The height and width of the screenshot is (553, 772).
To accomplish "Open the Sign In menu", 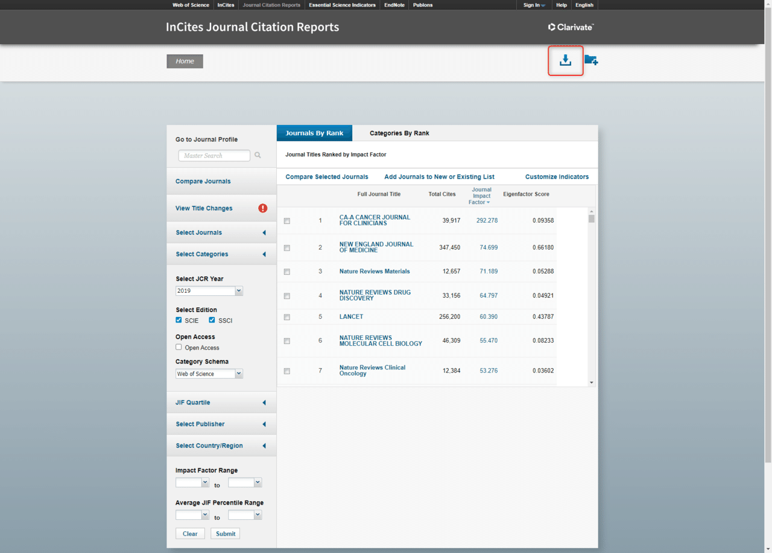I will [x=534, y=5].
